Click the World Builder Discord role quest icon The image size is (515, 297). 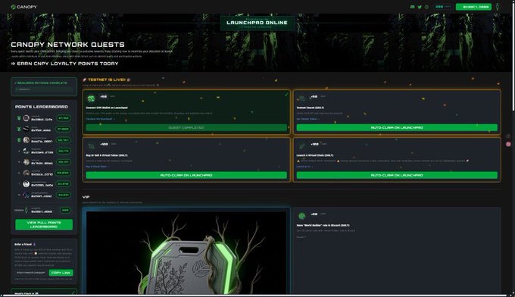302,216
